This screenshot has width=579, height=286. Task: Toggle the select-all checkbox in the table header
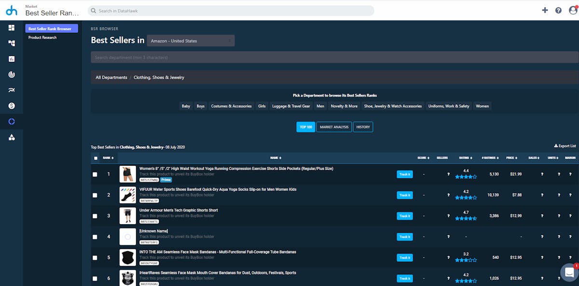pyautogui.click(x=96, y=158)
